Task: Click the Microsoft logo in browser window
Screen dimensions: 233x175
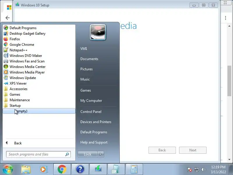Action: [x=9, y=8]
